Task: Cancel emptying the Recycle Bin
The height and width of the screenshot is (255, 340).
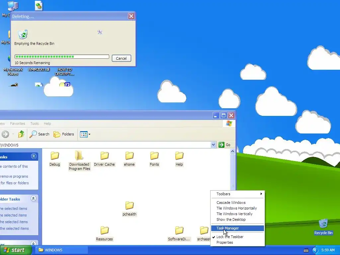Action: 122,58
